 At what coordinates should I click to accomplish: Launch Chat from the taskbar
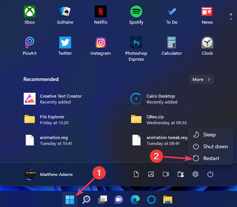click(x=119, y=200)
